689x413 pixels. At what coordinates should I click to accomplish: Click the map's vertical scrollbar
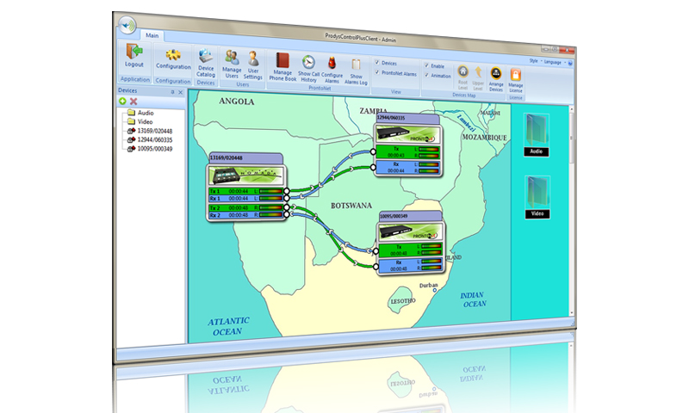(x=573, y=215)
